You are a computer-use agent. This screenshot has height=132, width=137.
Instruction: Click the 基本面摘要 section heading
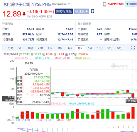pos(84,24)
